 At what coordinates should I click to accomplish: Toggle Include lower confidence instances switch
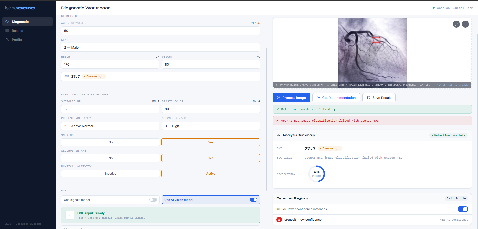click(463, 209)
